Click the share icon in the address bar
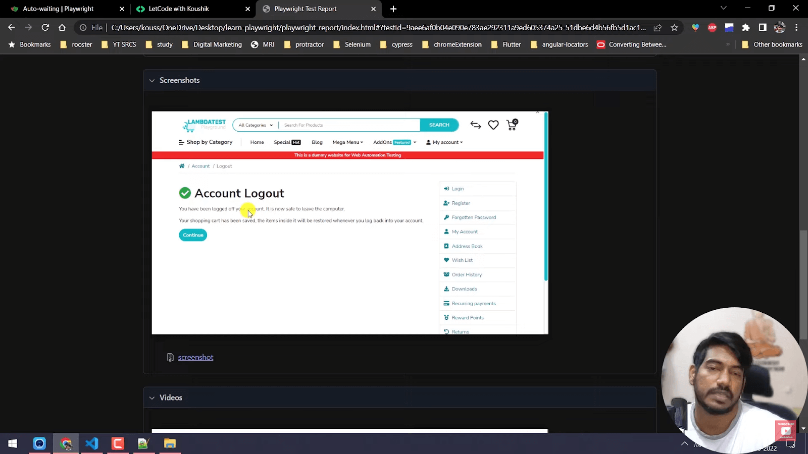Viewport: 808px width, 454px height. point(657,28)
